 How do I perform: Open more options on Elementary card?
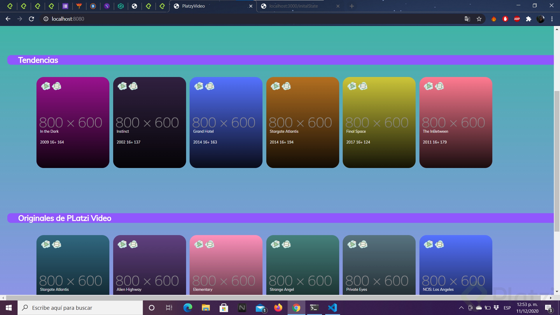pos(210,244)
